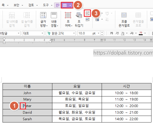This screenshot has height=125, width=153.
Task: Apply the font color 가 swatch
Action: (x=141, y=33)
